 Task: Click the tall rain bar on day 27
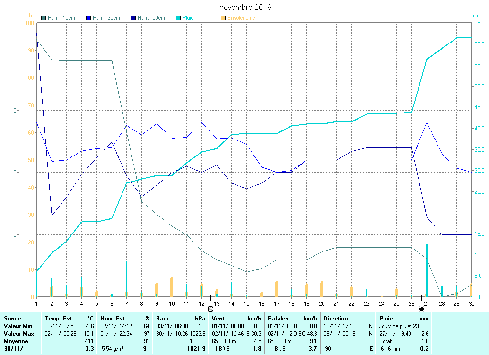(427, 269)
